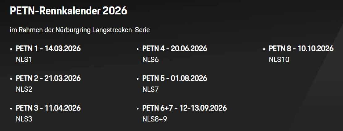Screen dimensions: 343x131
Task: Click the PETN-Rennkalender 2026 heading
Action: pyautogui.click(x=68, y=11)
